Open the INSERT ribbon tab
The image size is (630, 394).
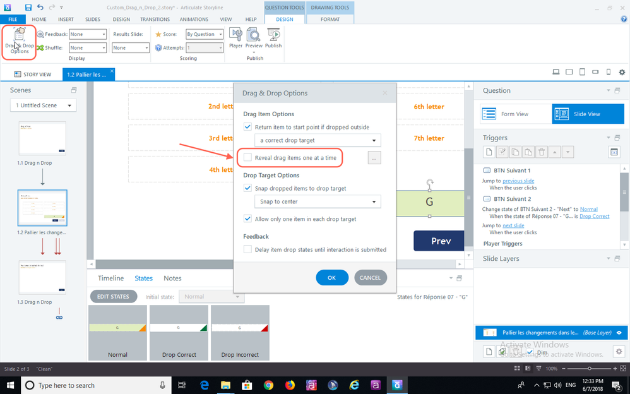(66, 19)
